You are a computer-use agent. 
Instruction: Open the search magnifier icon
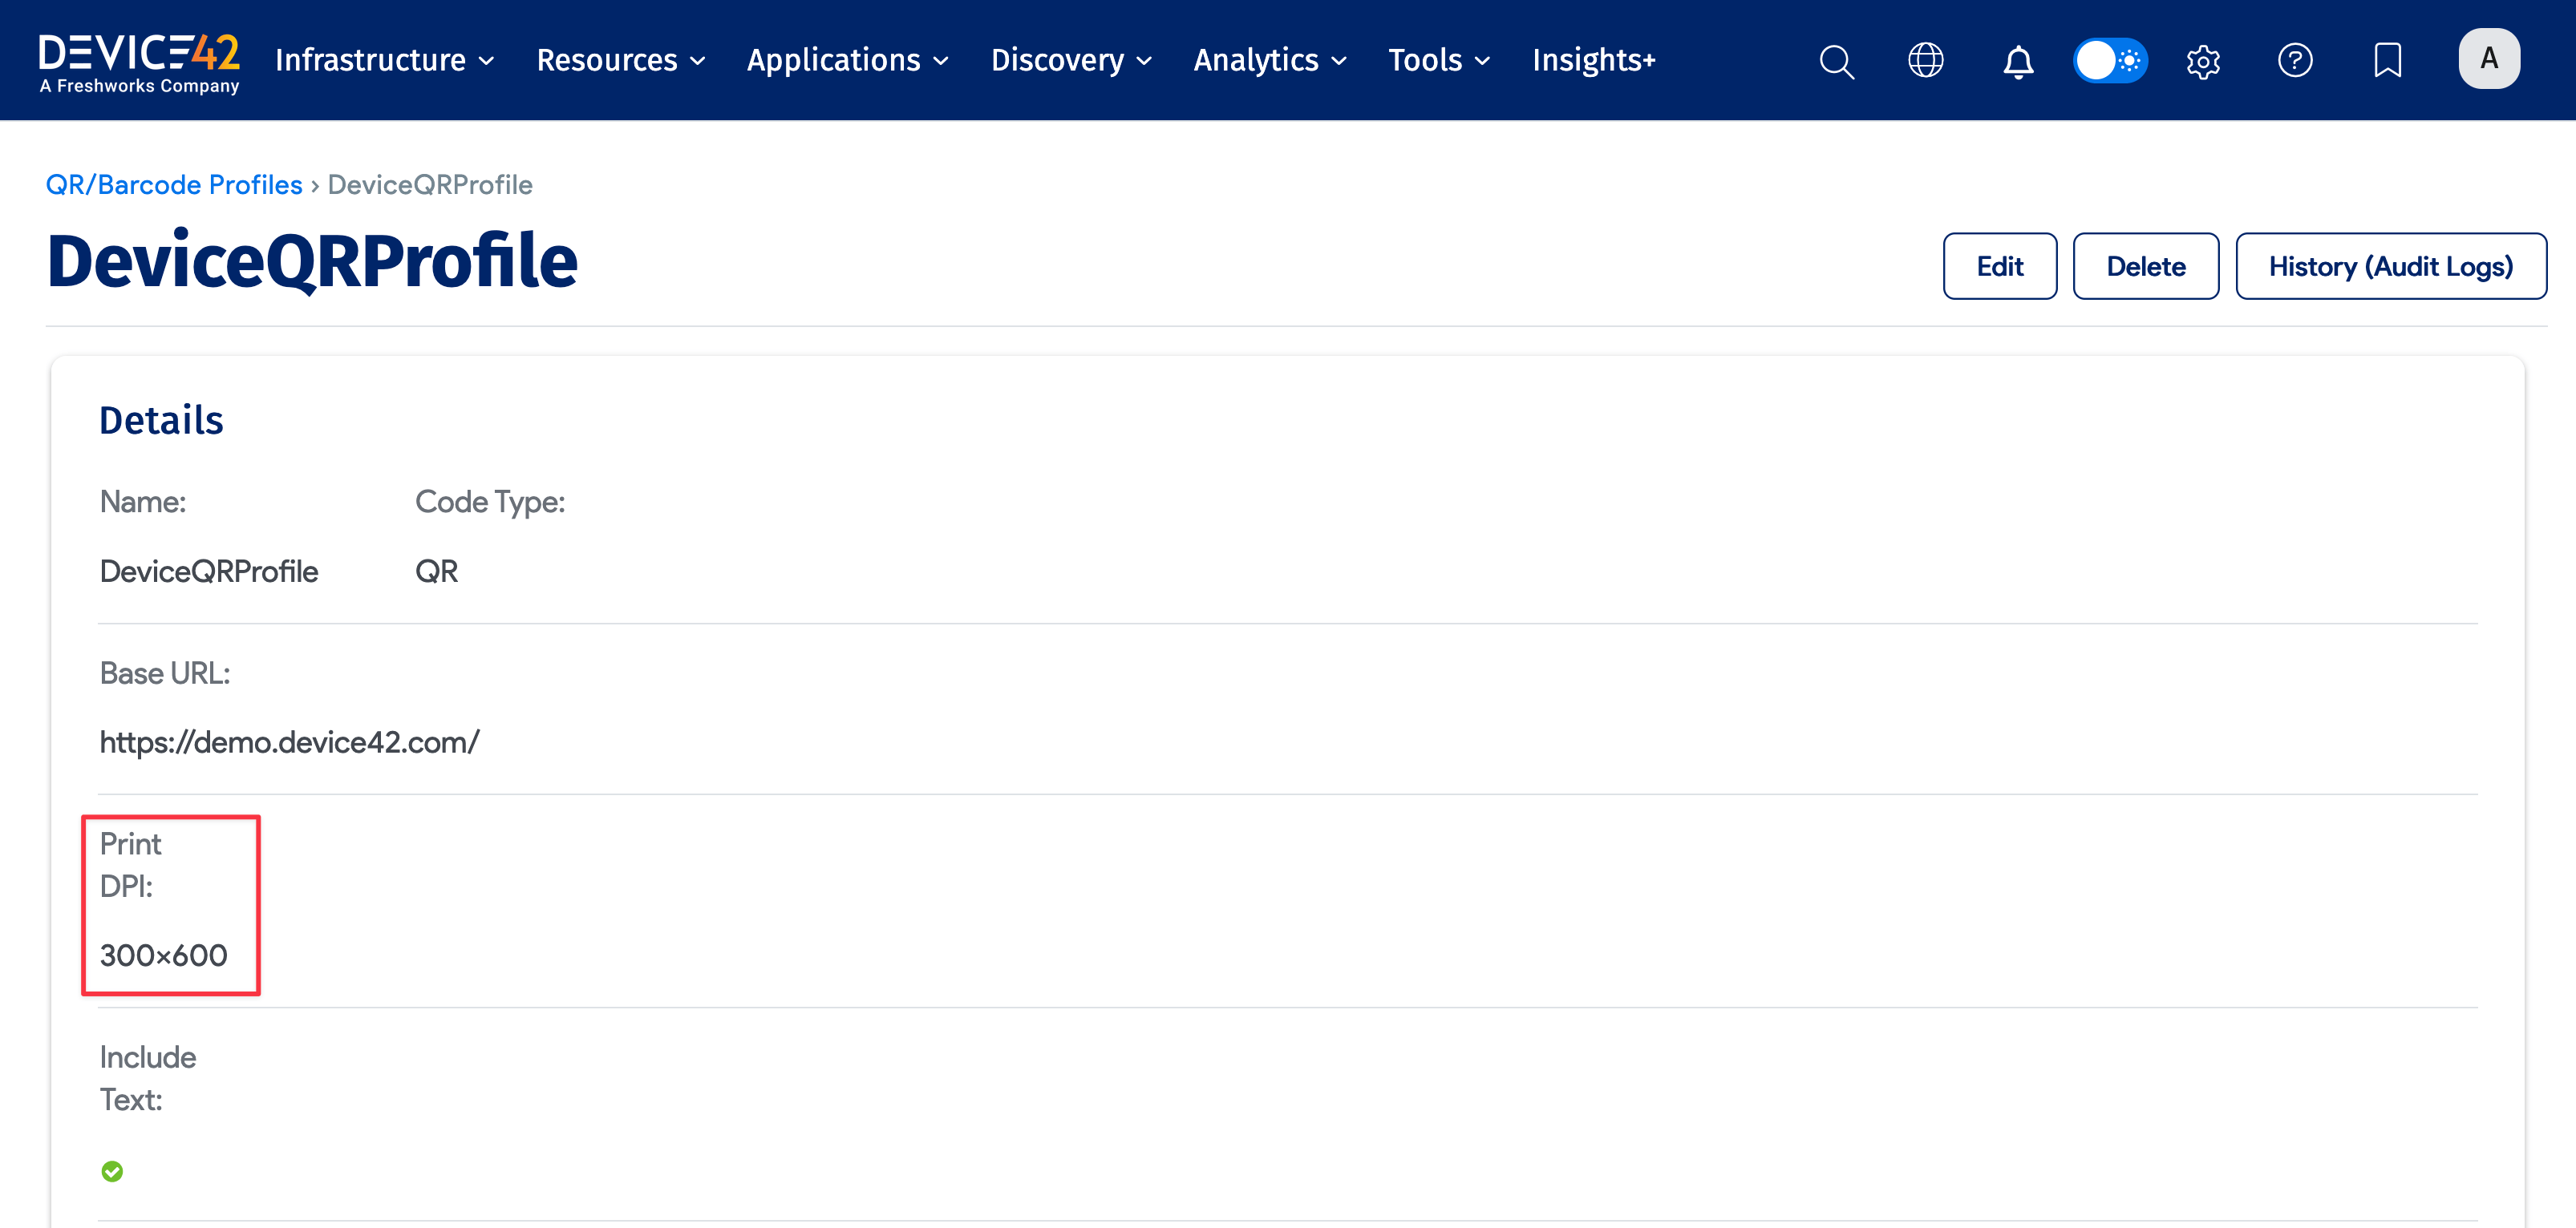point(1836,61)
